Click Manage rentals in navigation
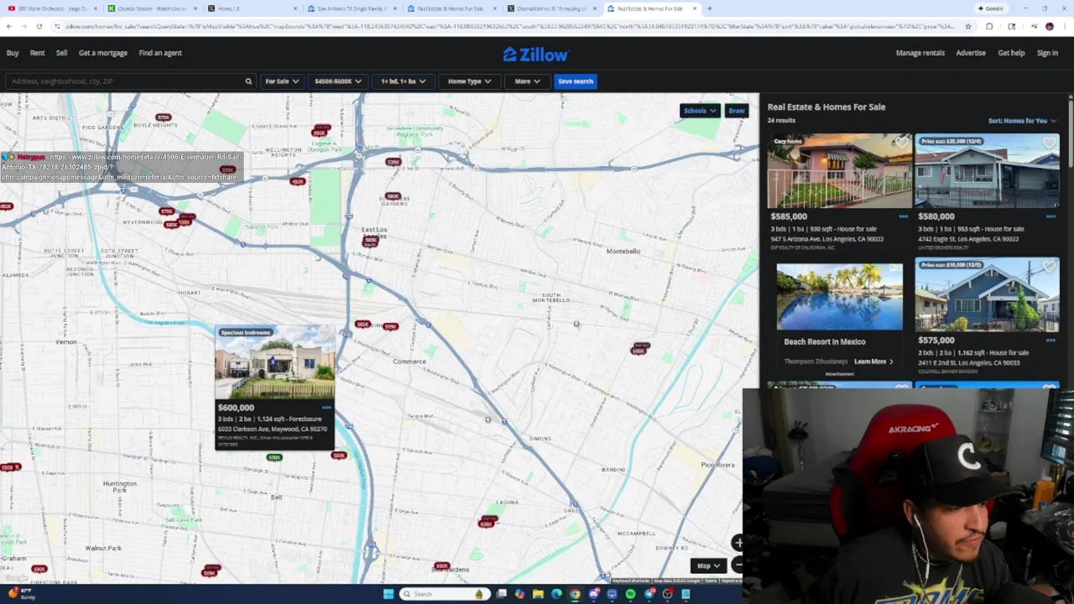This screenshot has width=1074, height=604. 920,53
